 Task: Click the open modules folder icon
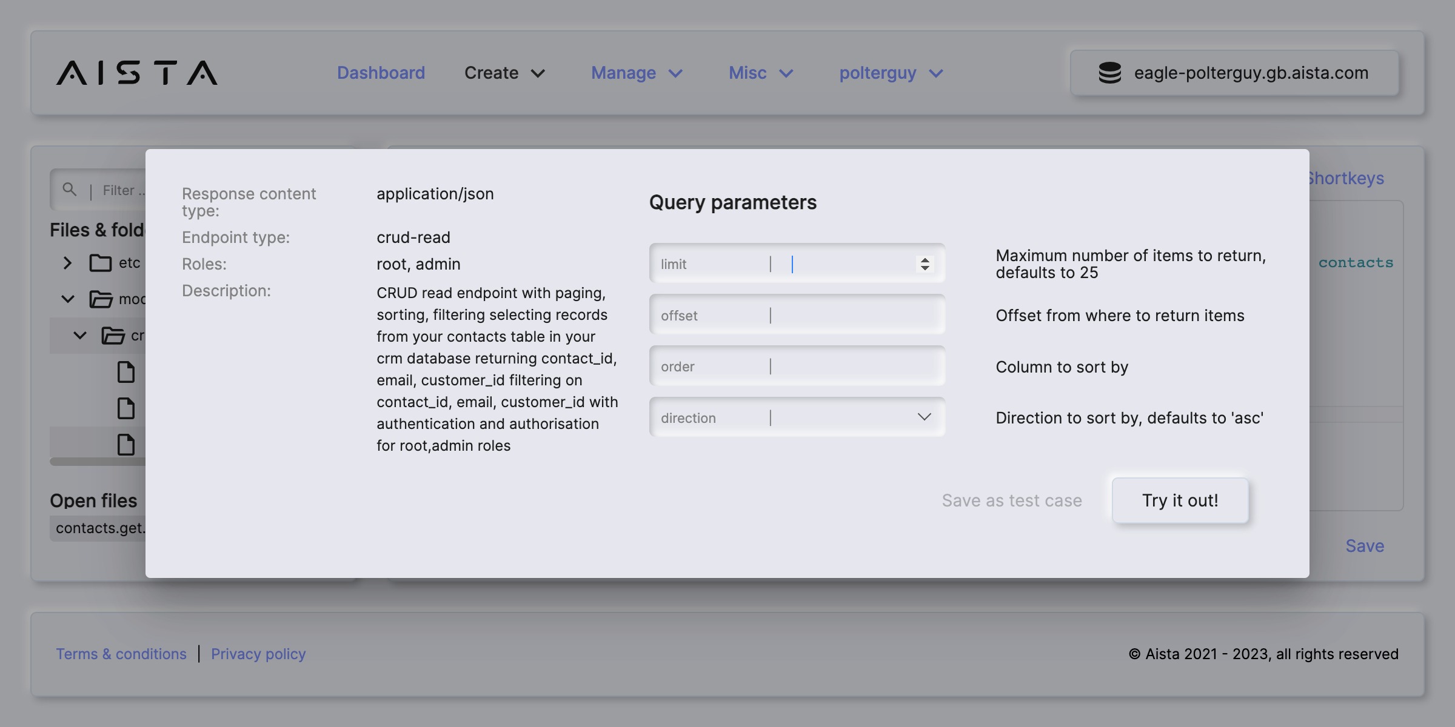(x=101, y=299)
